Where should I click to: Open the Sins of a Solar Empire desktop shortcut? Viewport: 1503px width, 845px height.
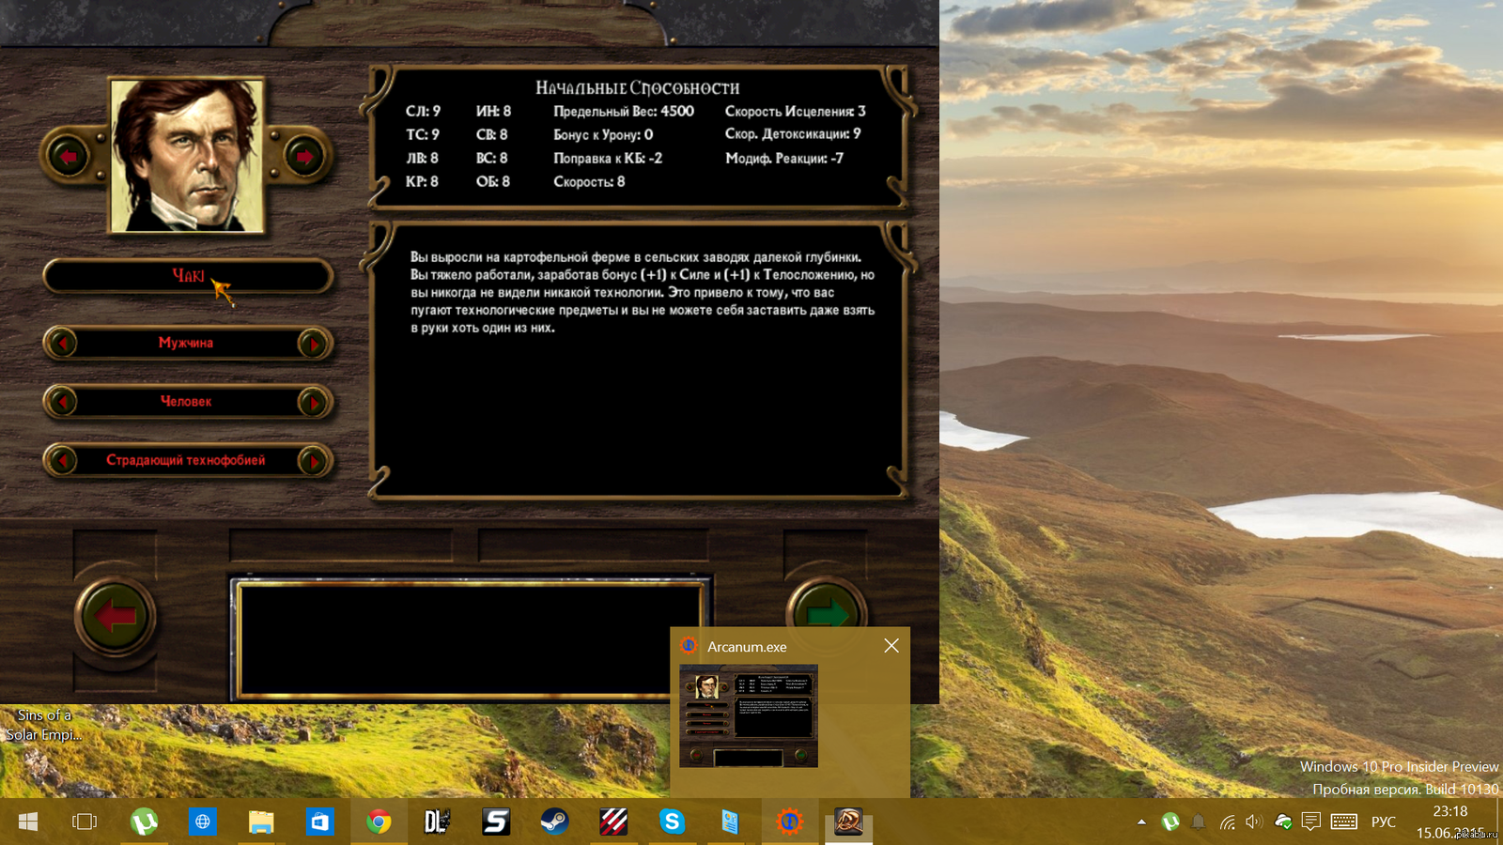tap(43, 725)
